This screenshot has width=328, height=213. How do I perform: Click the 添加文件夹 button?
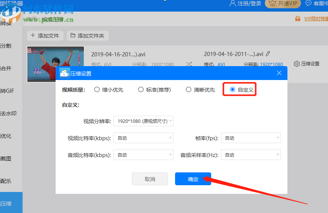pyautogui.click(x=88, y=36)
